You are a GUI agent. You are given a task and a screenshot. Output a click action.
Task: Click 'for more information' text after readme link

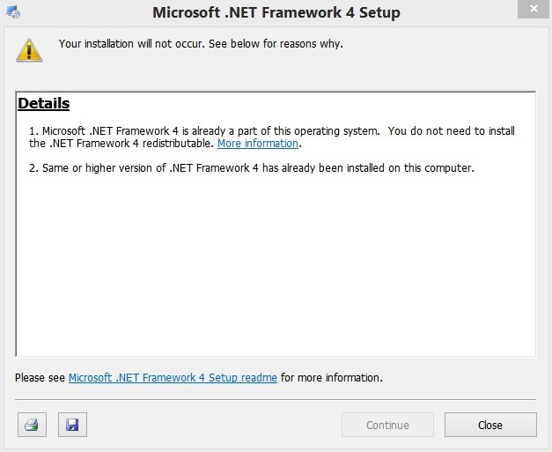point(331,378)
